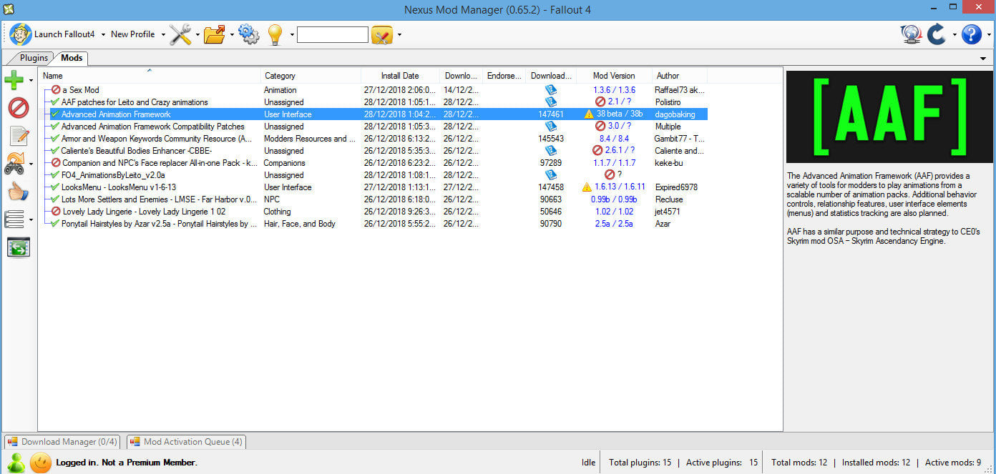
Task: Click the lightbulb tips icon
Action: (x=275, y=34)
